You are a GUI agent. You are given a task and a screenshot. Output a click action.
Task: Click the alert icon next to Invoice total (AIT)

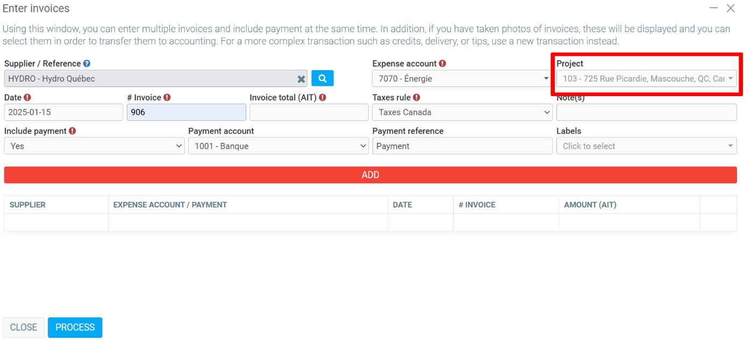coord(323,97)
